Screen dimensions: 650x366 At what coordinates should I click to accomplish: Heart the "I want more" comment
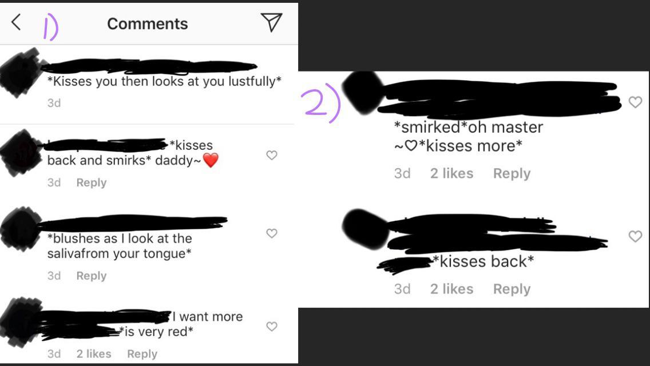[x=272, y=327]
